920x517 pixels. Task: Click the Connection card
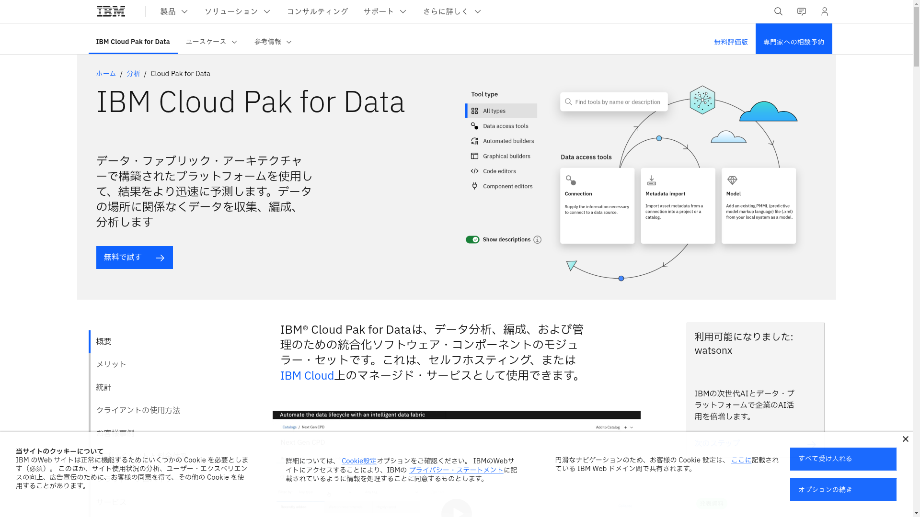(597, 206)
